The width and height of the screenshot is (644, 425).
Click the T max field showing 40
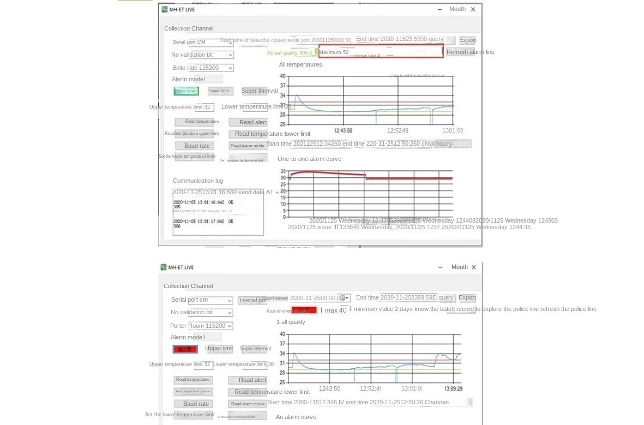[343, 310]
